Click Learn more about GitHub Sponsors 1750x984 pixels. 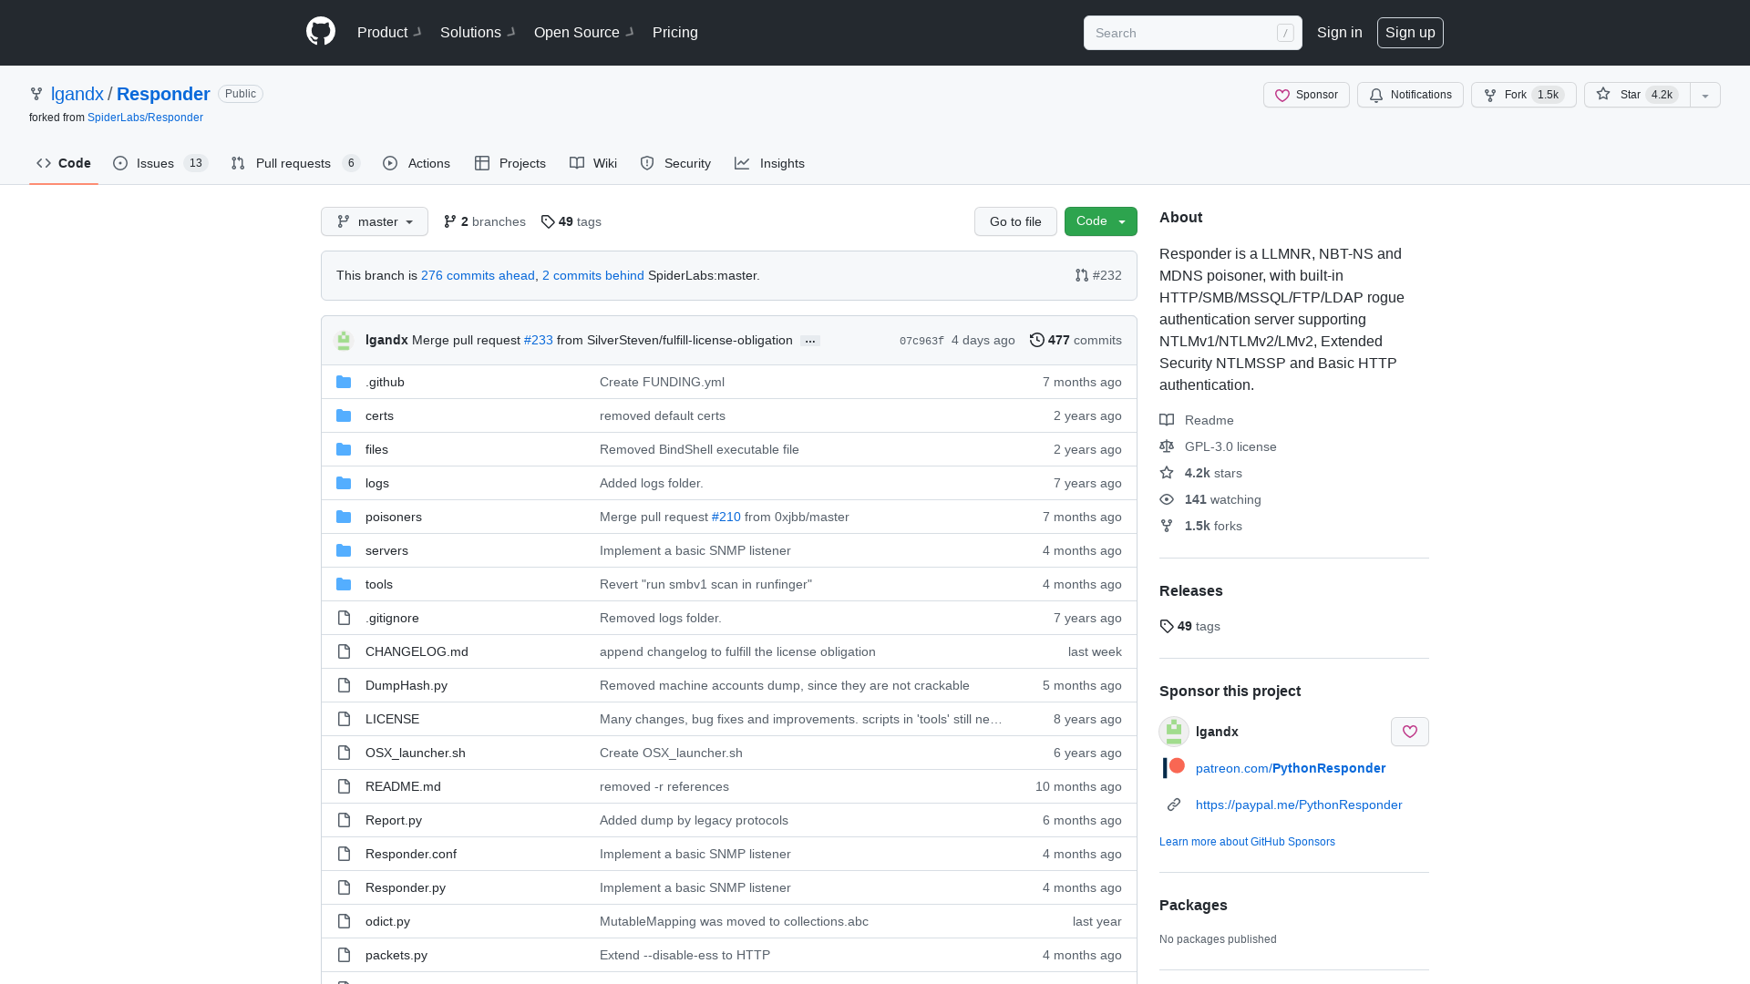pyautogui.click(x=1247, y=842)
